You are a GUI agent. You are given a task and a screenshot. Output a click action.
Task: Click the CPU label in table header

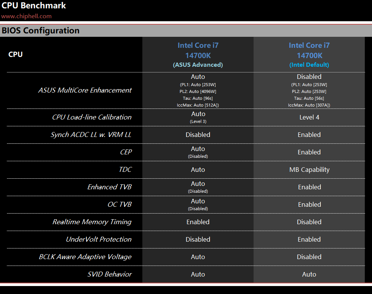coord(16,55)
